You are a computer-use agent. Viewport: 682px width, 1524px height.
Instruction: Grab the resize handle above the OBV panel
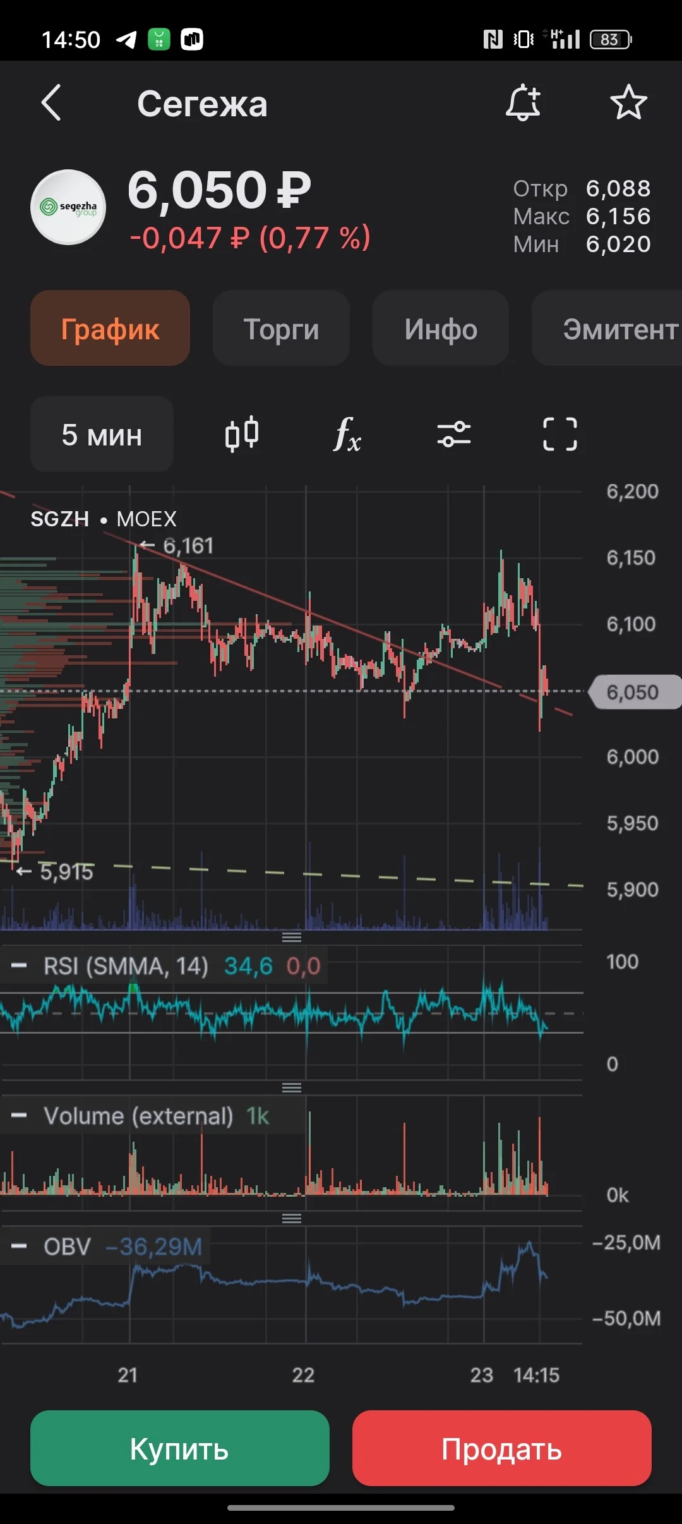(292, 1218)
